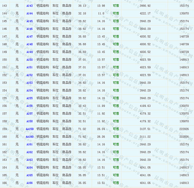Image resolution: width=194 pixels, height=188 pixels.
Task: Click the 可售 status in row 143
Action: [x=116, y=6]
